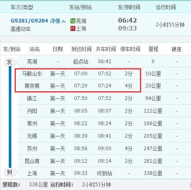The height and width of the screenshot is (190, 191).
Task: Select the 南京南 station row
Action: (104, 86)
